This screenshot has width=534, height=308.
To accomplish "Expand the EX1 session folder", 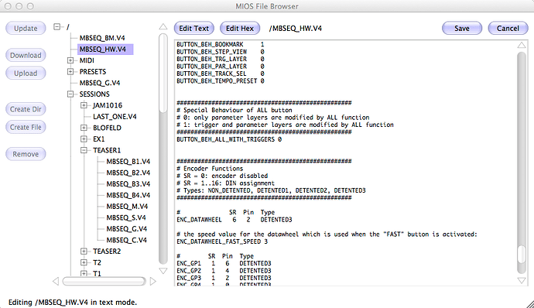I will click(84, 139).
